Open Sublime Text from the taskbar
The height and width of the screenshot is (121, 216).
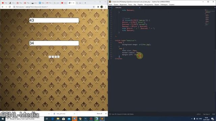(102, 119)
